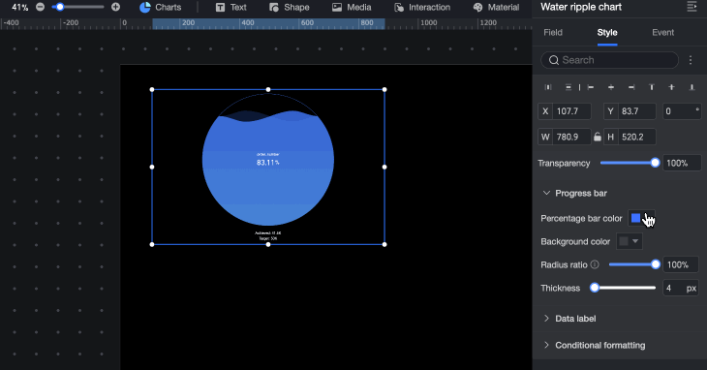
Task: Click the top-left resize handle of chart
Action: pos(152,90)
